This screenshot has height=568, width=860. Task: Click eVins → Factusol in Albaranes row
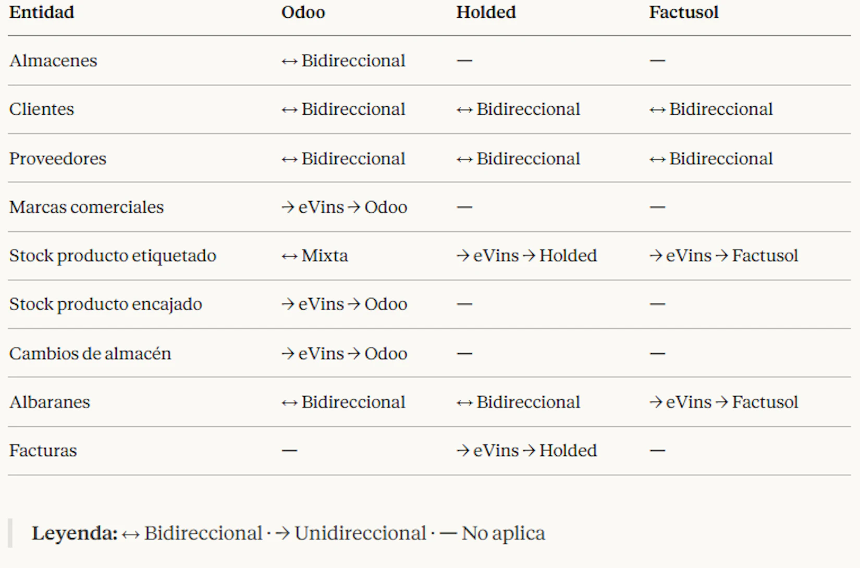point(723,402)
